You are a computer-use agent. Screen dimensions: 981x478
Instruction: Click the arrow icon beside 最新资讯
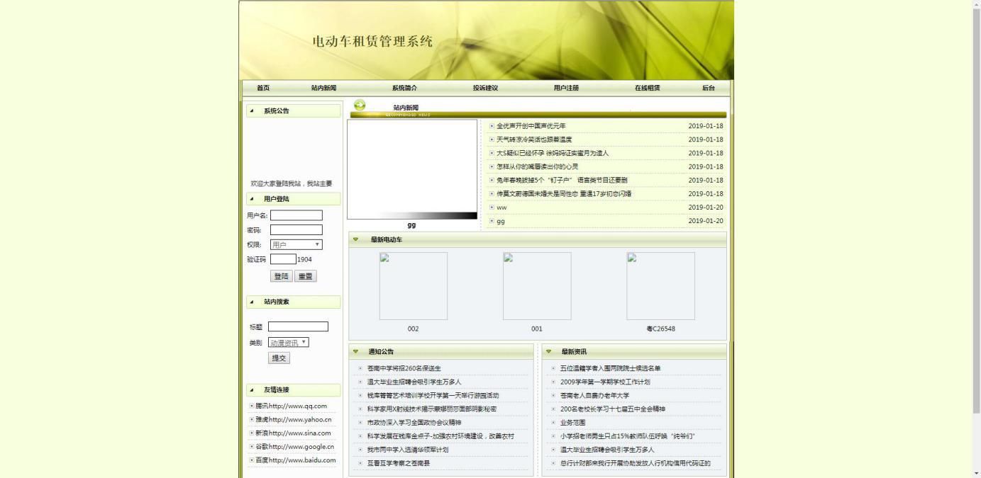pos(549,351)
